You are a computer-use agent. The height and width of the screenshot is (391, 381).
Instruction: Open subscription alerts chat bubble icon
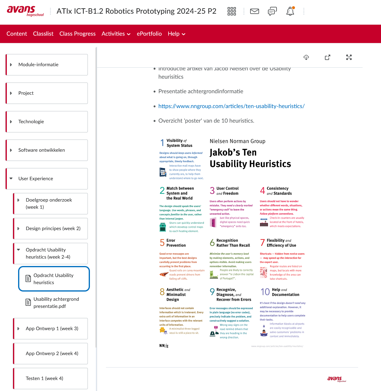click(272, 11)
